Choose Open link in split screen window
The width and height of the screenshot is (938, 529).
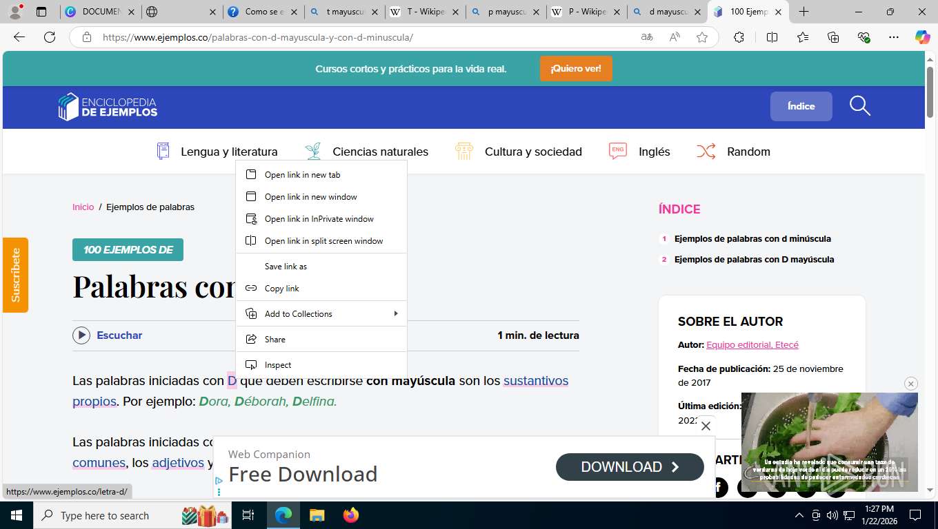coord(321,241)
